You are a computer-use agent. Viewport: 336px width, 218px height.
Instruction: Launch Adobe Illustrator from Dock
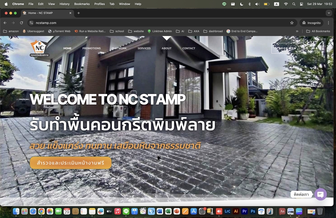pos(236,211)
